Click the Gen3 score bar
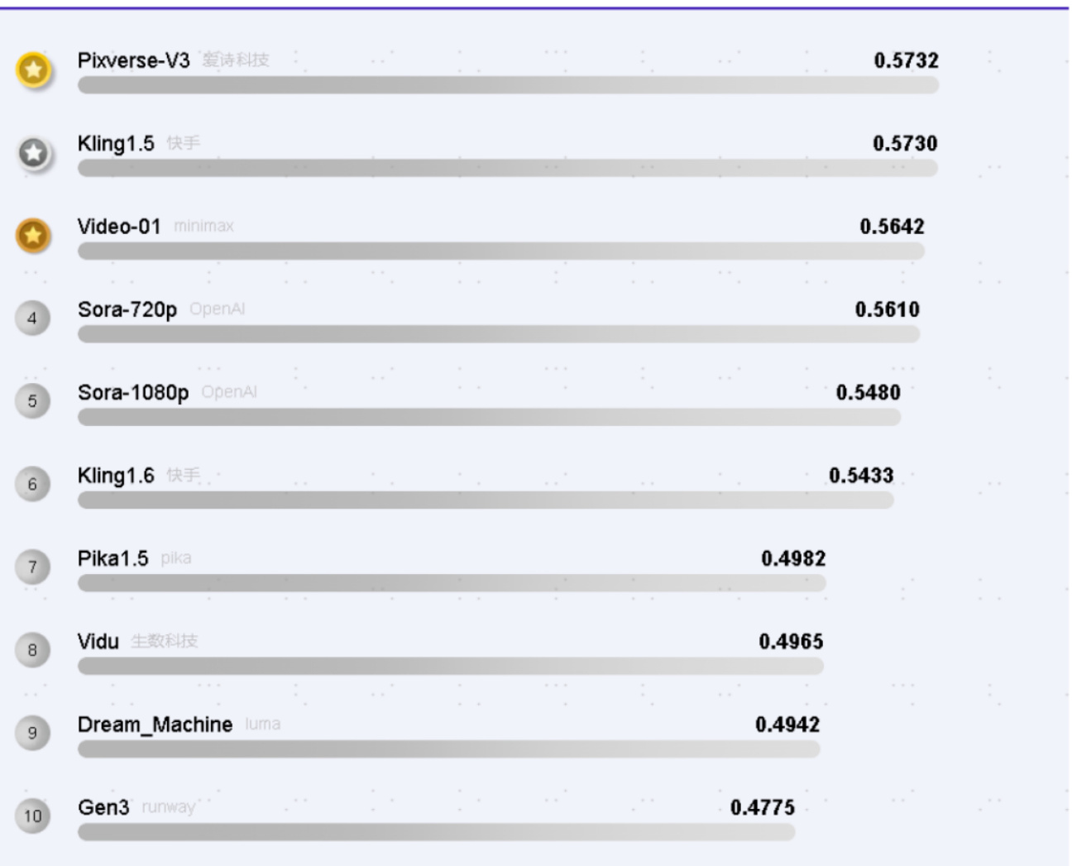Screen dimensions: 1072x866 (436, 832)
